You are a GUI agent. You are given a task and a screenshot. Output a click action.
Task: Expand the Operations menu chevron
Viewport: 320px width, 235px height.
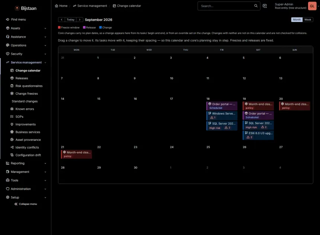45,45
